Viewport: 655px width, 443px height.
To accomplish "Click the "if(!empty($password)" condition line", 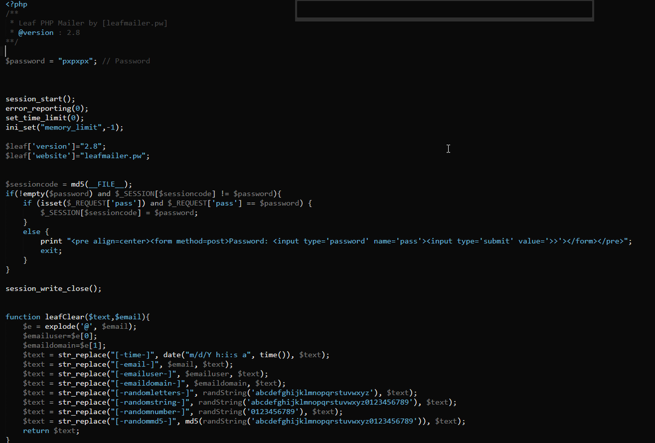I will [143, 193].
